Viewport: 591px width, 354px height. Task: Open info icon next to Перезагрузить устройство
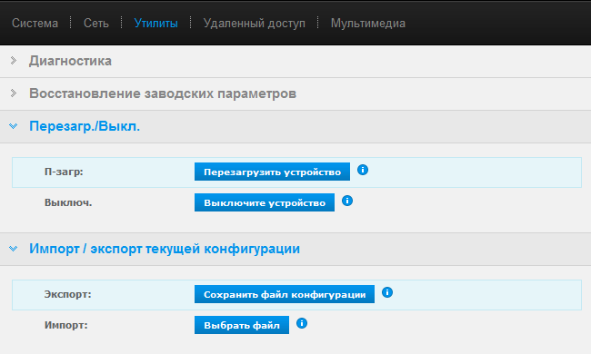click(363, 170)
